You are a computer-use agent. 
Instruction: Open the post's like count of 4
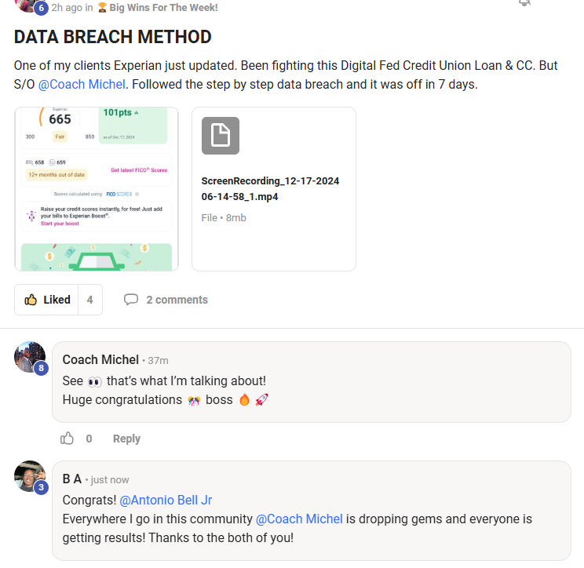click(90, 300)
